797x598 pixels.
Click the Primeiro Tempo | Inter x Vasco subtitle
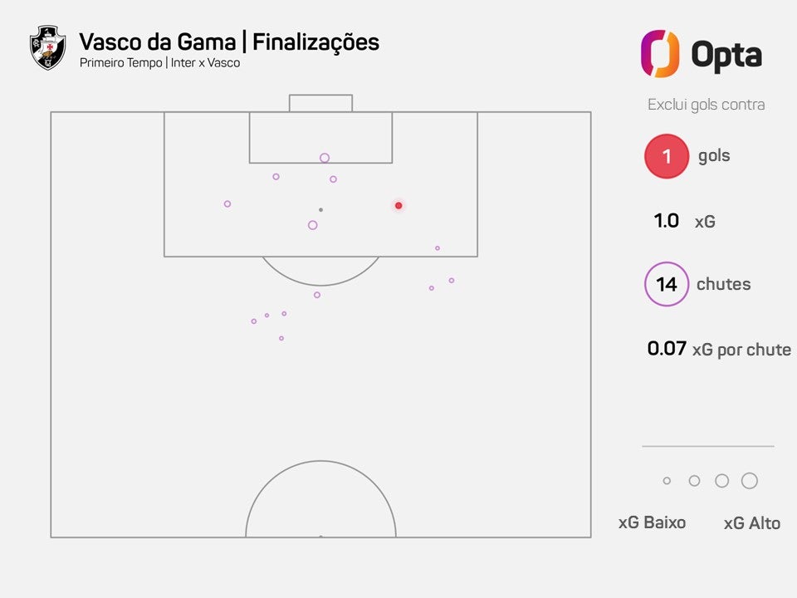[159, 63]
